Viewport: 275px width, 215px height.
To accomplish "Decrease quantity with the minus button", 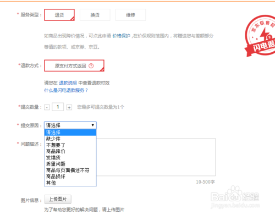I will [x=47, y=107].
